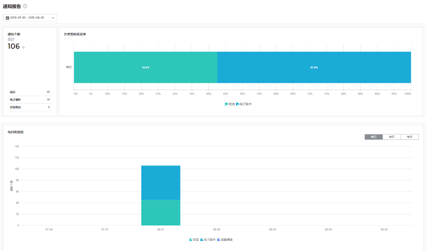Switch to 每周 weekly view
428x251 pixels.
(391, 137)
